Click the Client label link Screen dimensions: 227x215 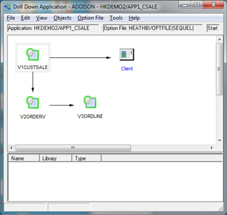coord(127,69)
